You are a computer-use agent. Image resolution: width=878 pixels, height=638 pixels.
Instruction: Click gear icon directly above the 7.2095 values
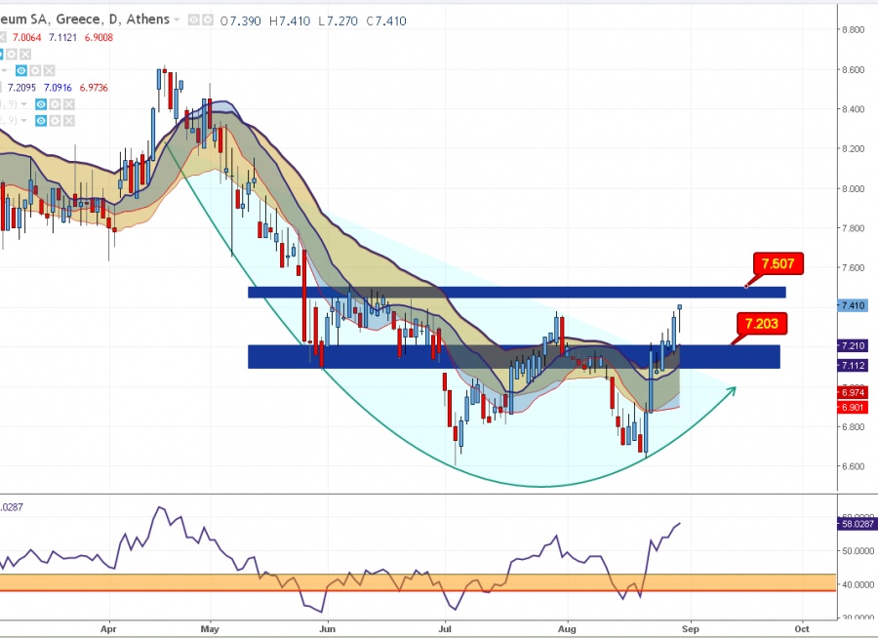pyautogui.click(x=36, y=71)
